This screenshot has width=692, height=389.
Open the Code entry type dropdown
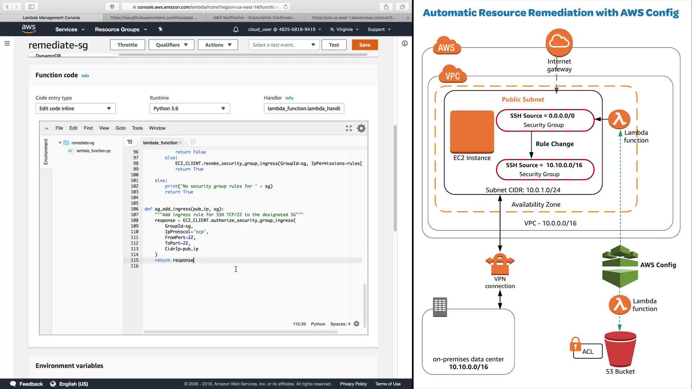75,108
